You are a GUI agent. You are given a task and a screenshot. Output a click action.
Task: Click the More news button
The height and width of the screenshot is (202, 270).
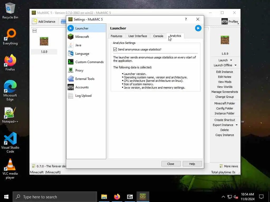pyautogui.click(x=229, y=166)
